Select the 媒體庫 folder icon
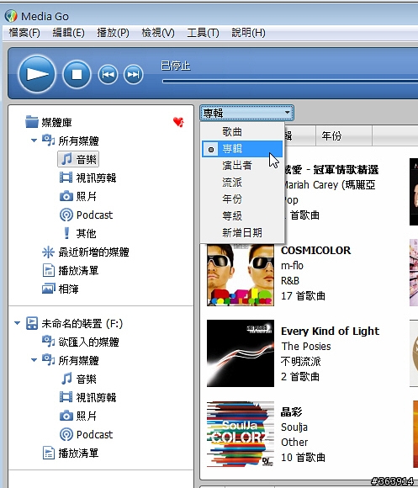 pyautogui.click(x=32, y=122)
